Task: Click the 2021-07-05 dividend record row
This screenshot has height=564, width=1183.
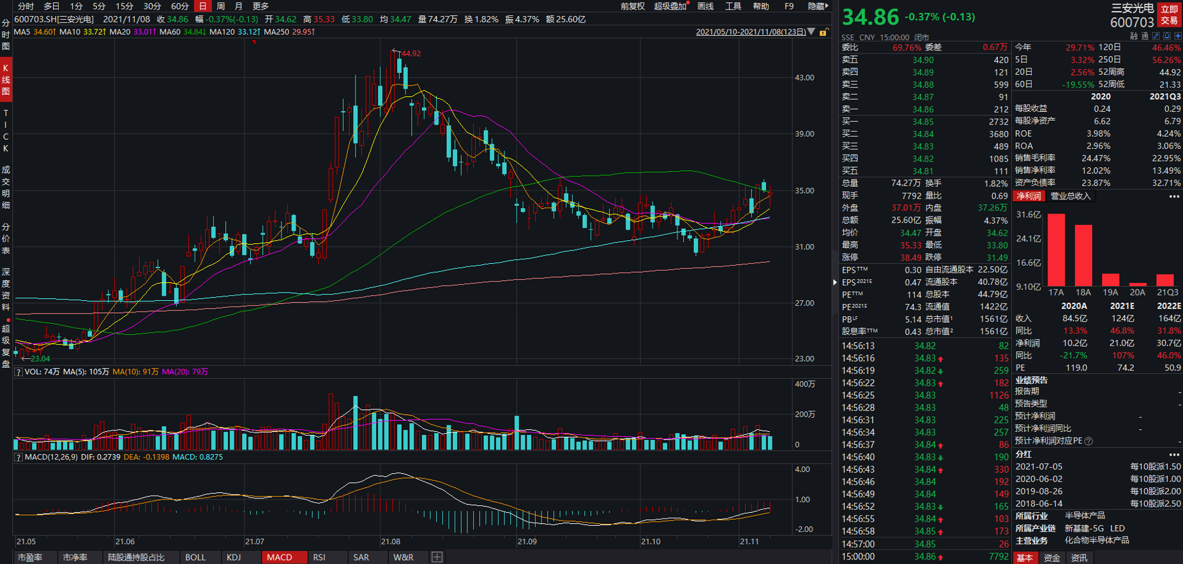Action: [1097, 466]
